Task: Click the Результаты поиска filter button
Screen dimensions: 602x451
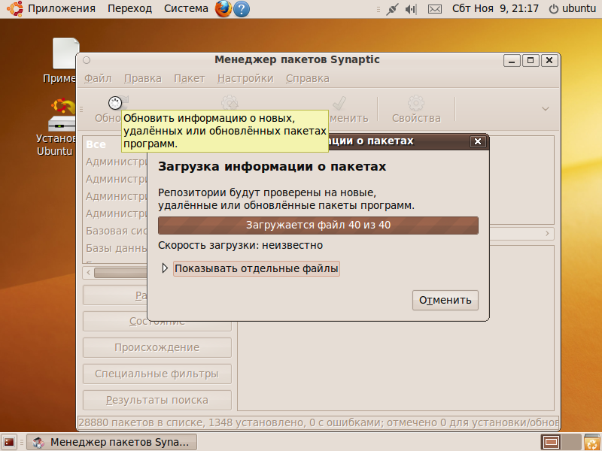Action: (157, 400)
